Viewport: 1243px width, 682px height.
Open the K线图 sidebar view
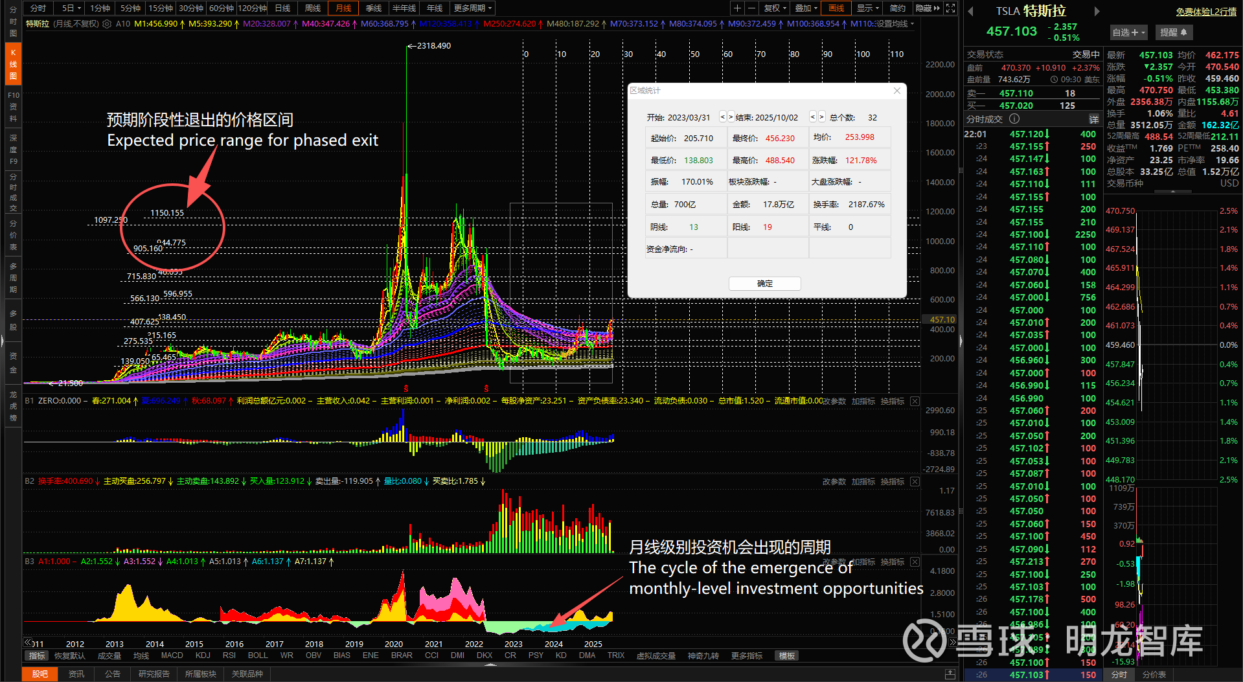point(13,64)
